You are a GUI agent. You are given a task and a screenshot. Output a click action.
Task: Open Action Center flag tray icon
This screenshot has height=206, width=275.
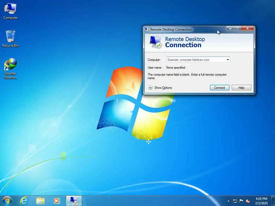(241, 201)
